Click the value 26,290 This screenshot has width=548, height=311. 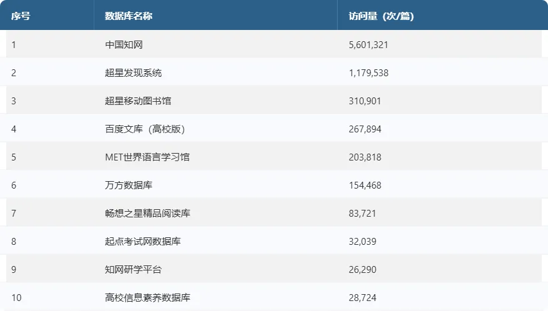tap(363, 270)
